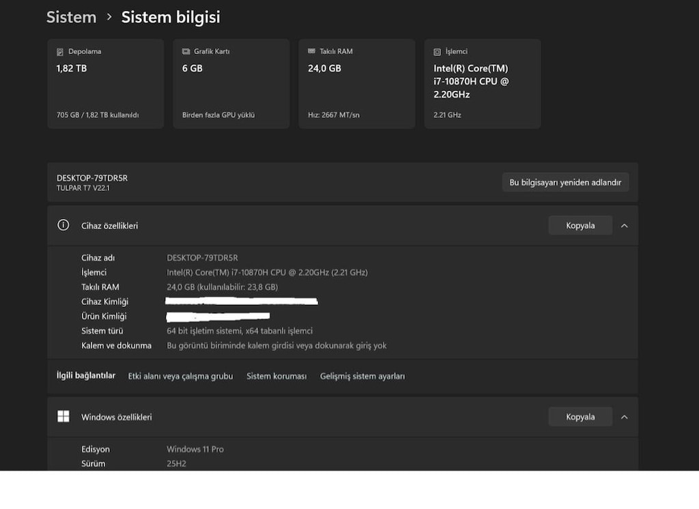Collapse the Cihaz özellikleri section chevron
699x509 pixels.
tap(624, 226)
